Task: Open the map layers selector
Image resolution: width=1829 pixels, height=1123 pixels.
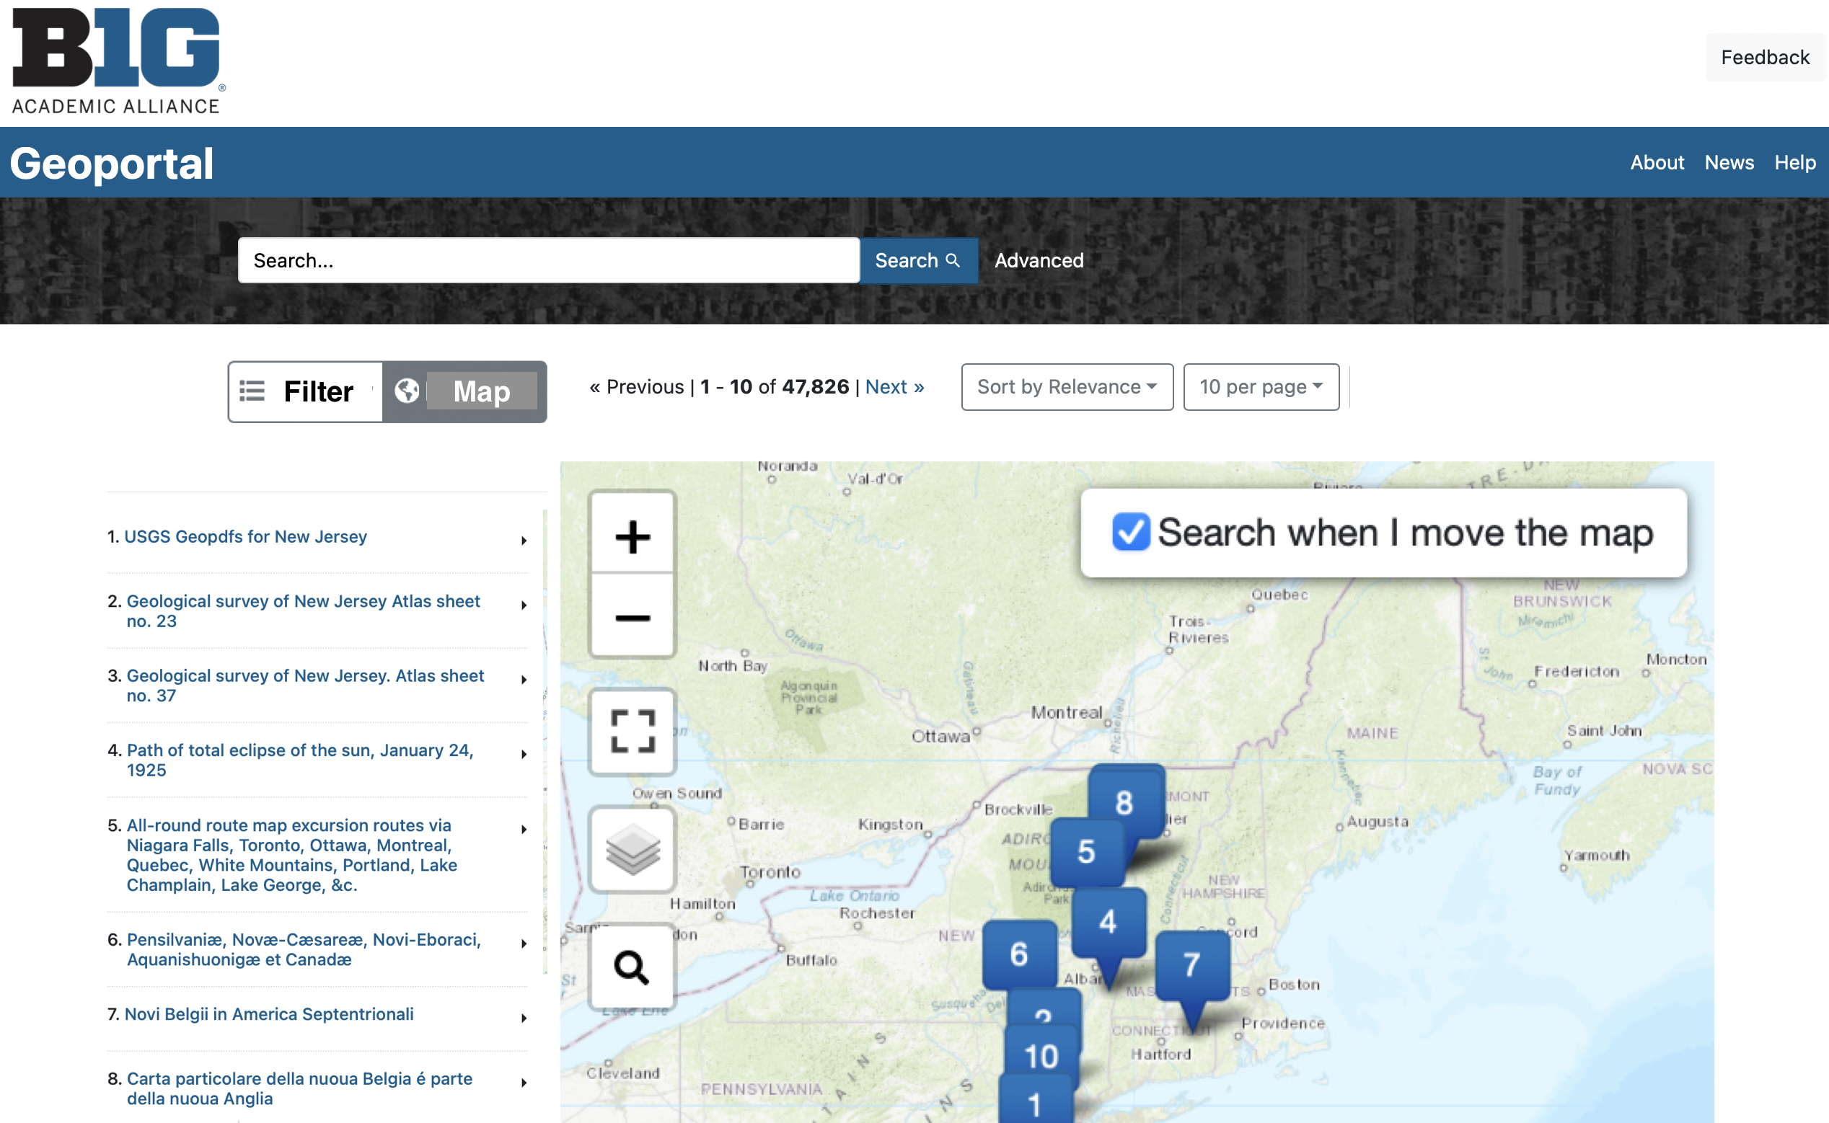Action: [x=633, y=849]
